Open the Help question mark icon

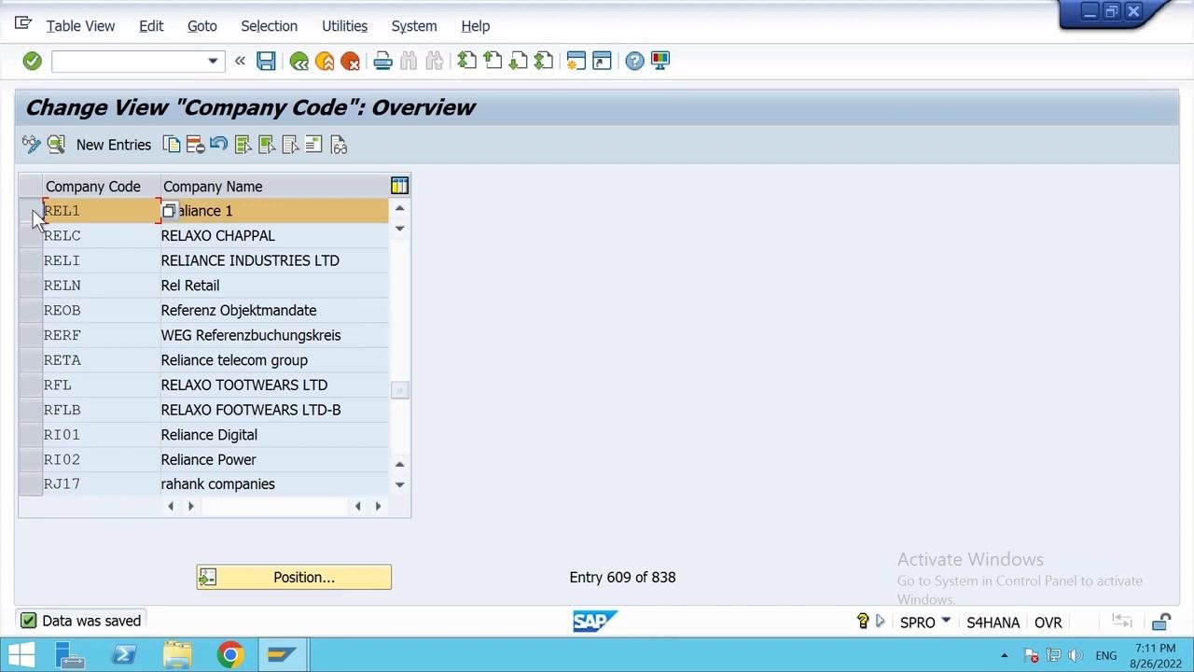(x=634, y=61)
